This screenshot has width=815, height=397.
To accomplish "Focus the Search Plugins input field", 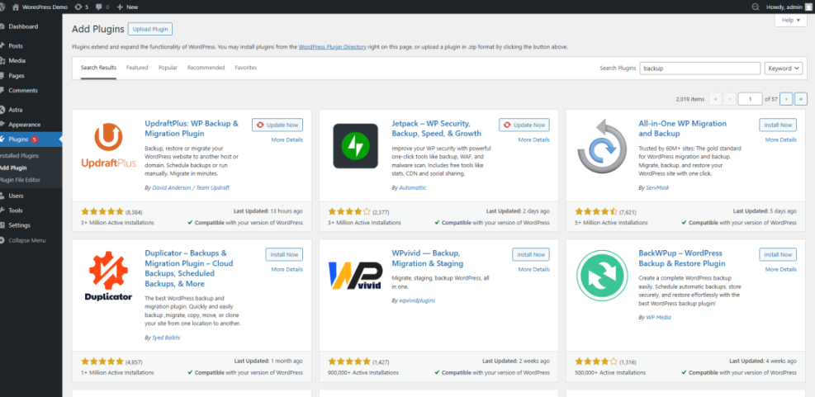I will (699, 68).
